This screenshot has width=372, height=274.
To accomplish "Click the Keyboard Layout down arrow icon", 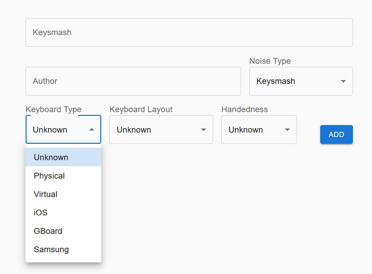I will (204, 130).
